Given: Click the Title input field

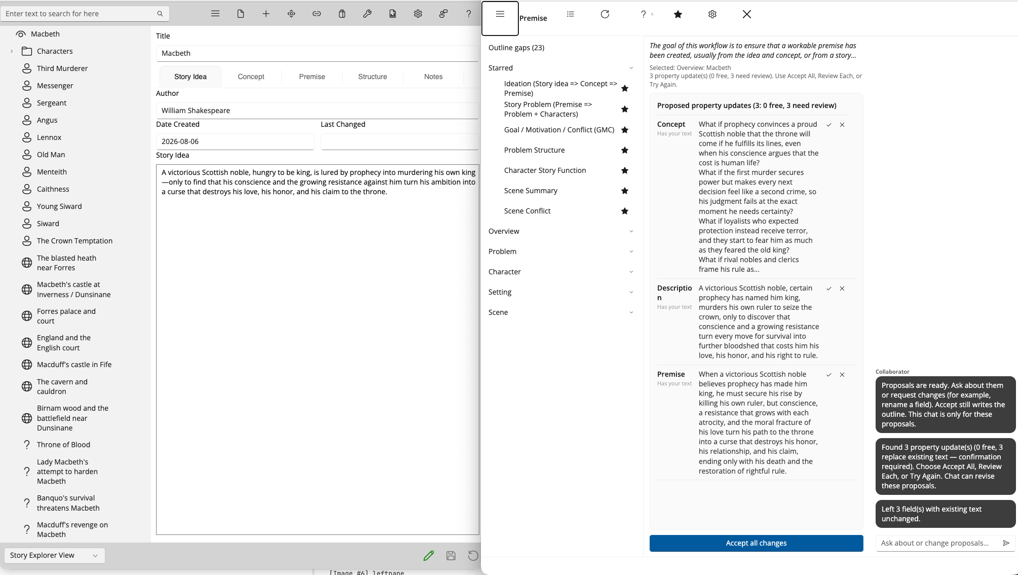Looking at the screenshot, I should (317, 53).
